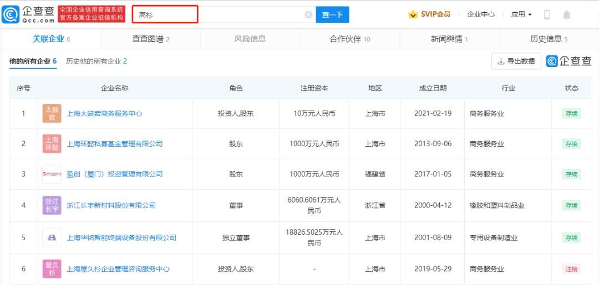Click the 上海太鼓岩 company logo thumbnail
Viewport: 599px width, 285px height.
point(52,113)
